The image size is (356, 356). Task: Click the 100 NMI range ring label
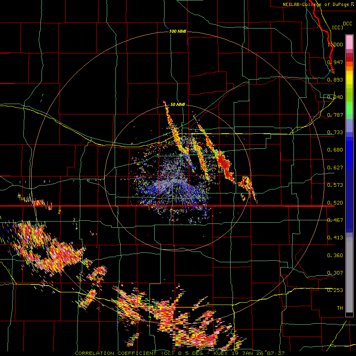point(178,31)
